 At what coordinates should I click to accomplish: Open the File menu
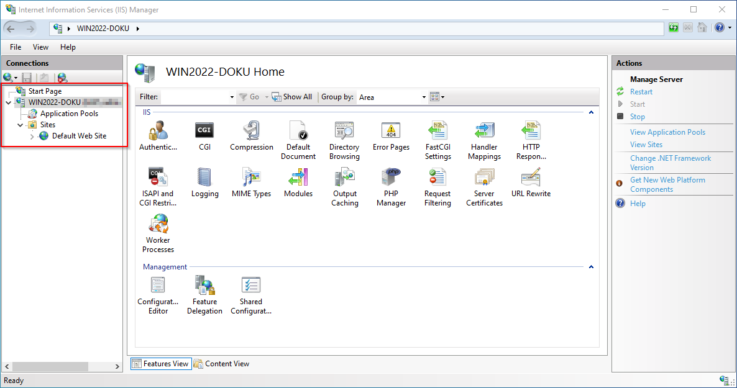point(16,47)
